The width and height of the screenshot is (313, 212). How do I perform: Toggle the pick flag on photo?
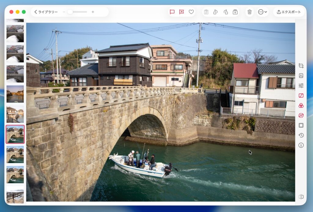(x=172, y=12)
